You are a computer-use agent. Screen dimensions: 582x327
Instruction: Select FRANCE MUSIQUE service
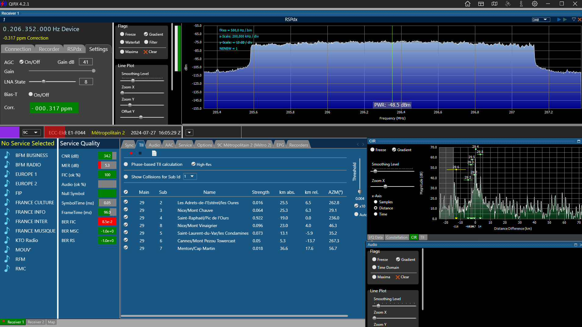click(35, 231)
